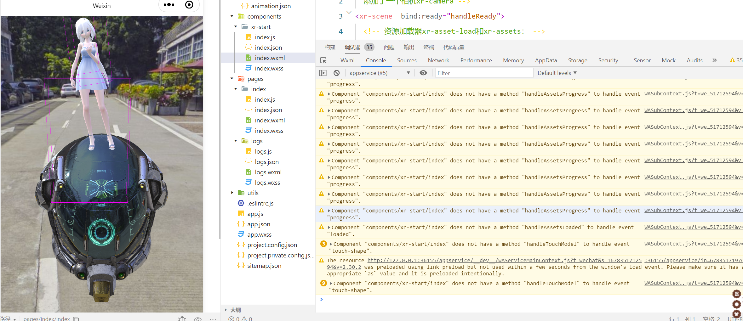The height and width of the screenshot is (321, 743).
Task: Switch to the 终端 tab
Action: (429, 47)
